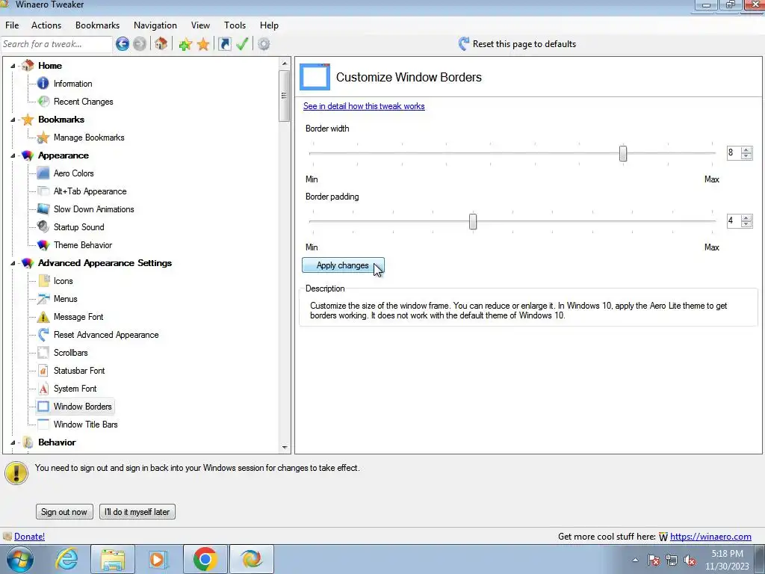The height and width of the screenshot is (574, 765).
Task: Click the Statusbar Font icon
Action: [x=43, y=371]
